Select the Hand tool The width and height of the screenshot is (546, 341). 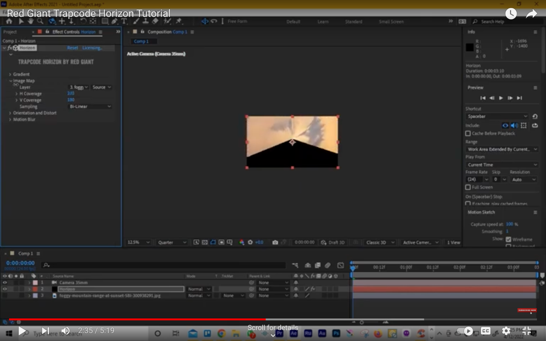[30, 21]
